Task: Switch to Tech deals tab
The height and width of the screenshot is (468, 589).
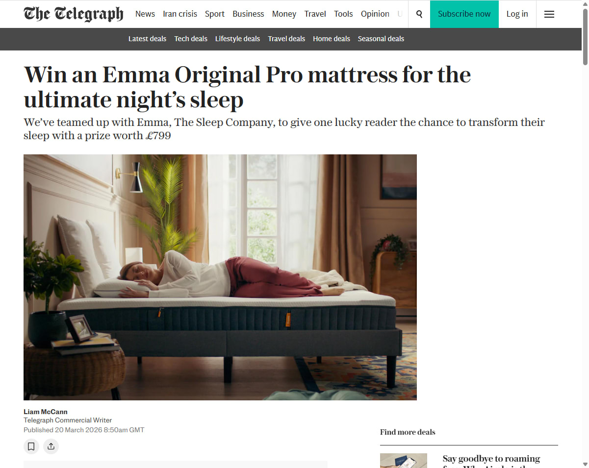Action: (x=191, y=39)
